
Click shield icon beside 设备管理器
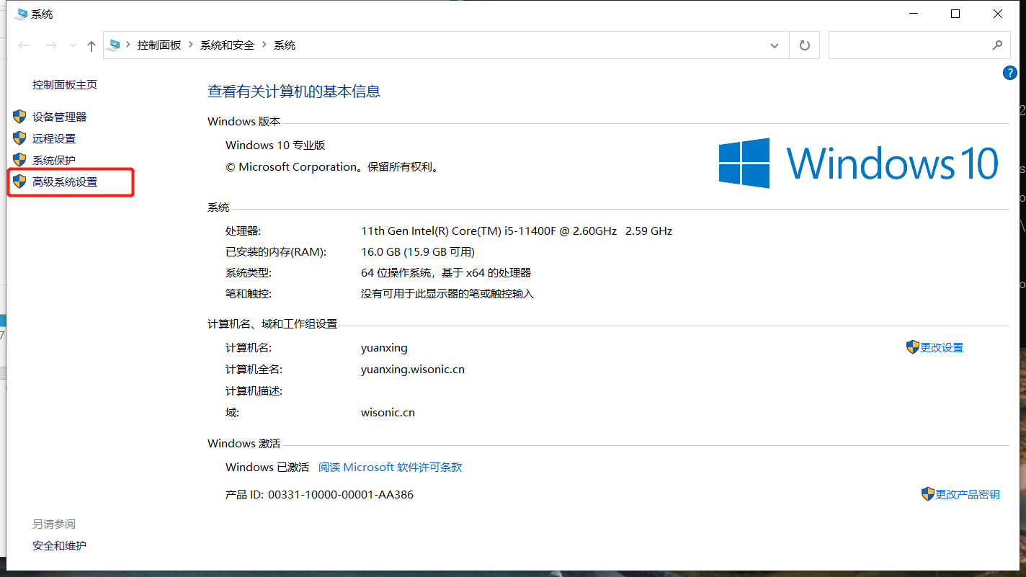(20, 117)
